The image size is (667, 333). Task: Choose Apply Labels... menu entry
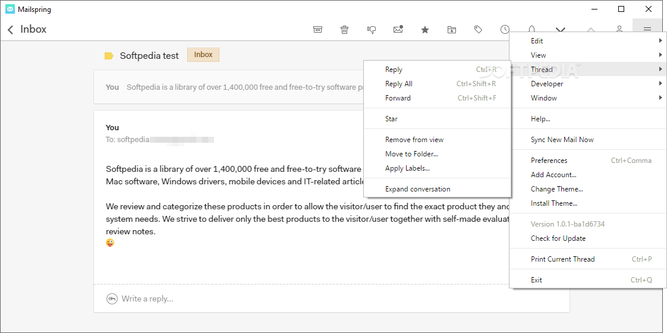click(x=438, y=168)
